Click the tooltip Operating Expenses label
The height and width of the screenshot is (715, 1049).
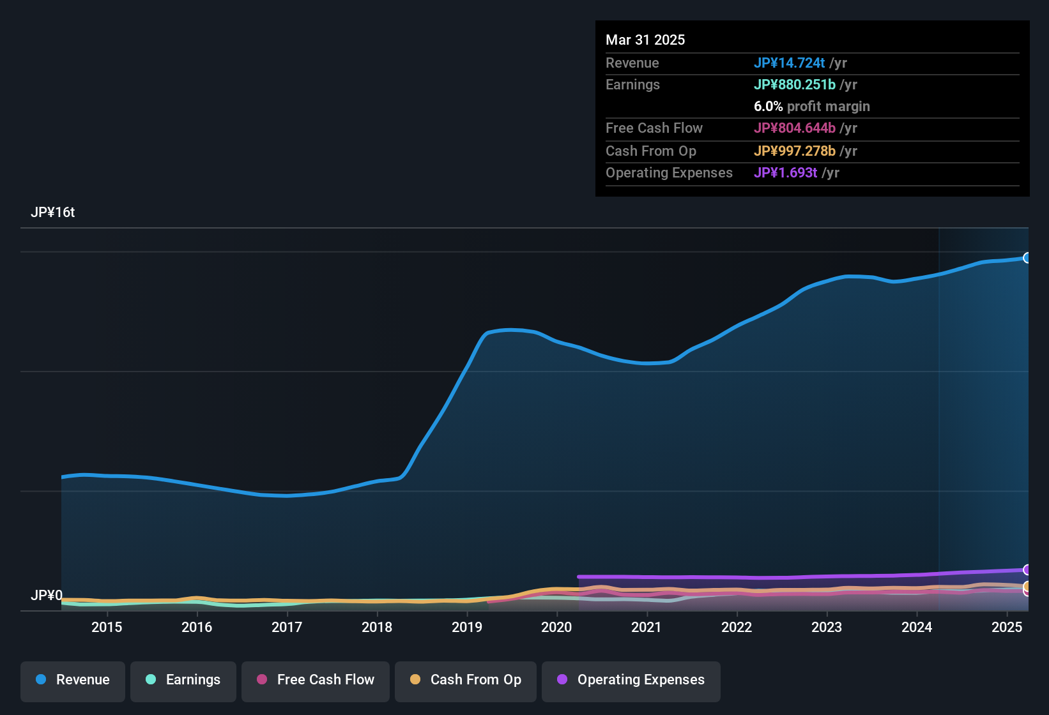[669, 172]
